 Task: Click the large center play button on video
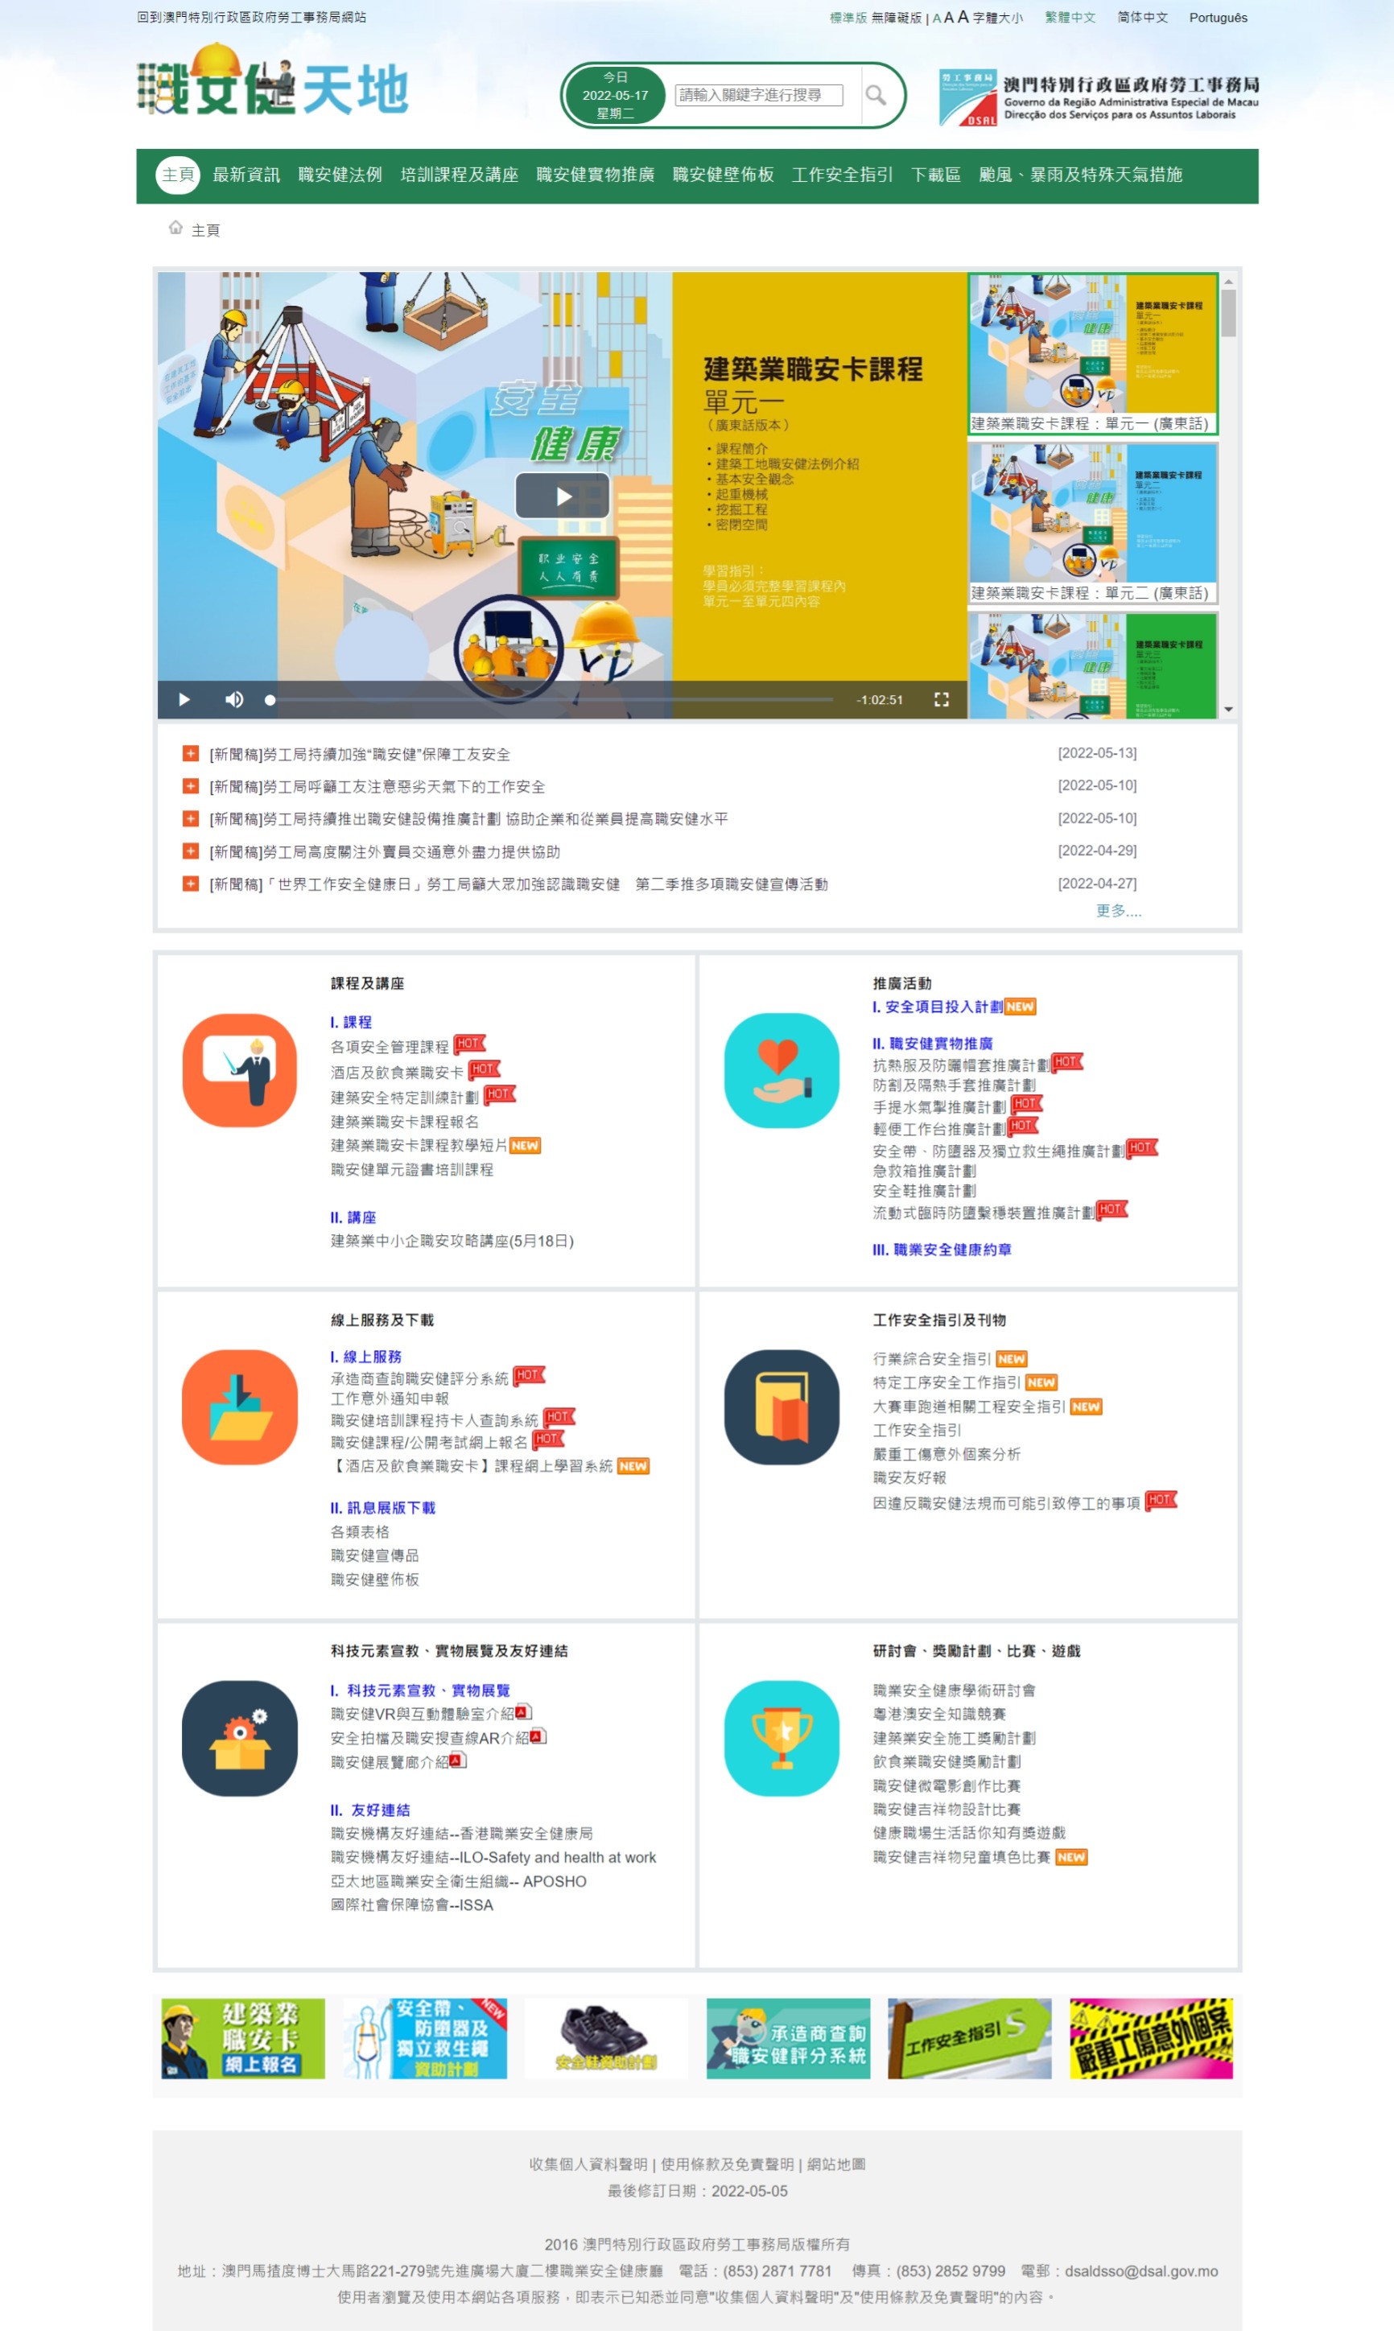coord(562,496)
